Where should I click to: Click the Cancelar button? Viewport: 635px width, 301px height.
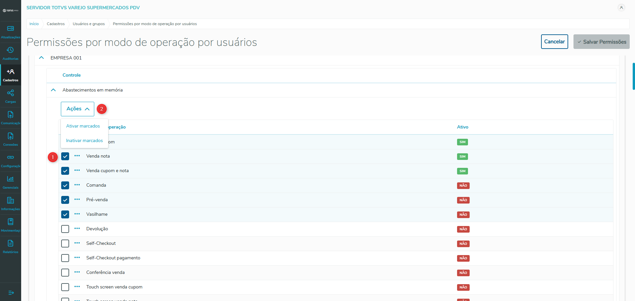pyautogui.click(x=554, y=42)
